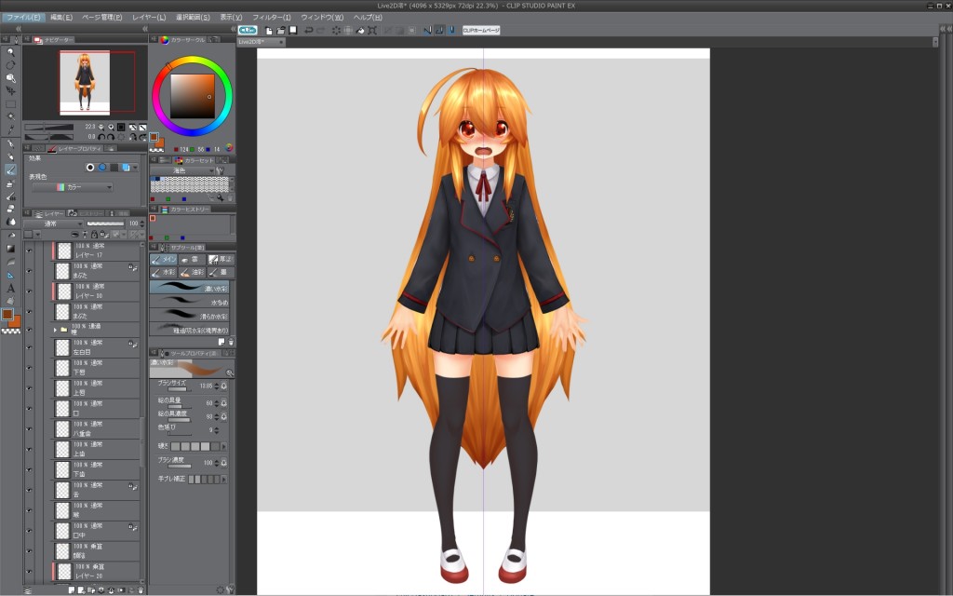Toggle visibility of 左白目 layer
Image resolution: width=953 pixels, height=596 pixels.
29,347
